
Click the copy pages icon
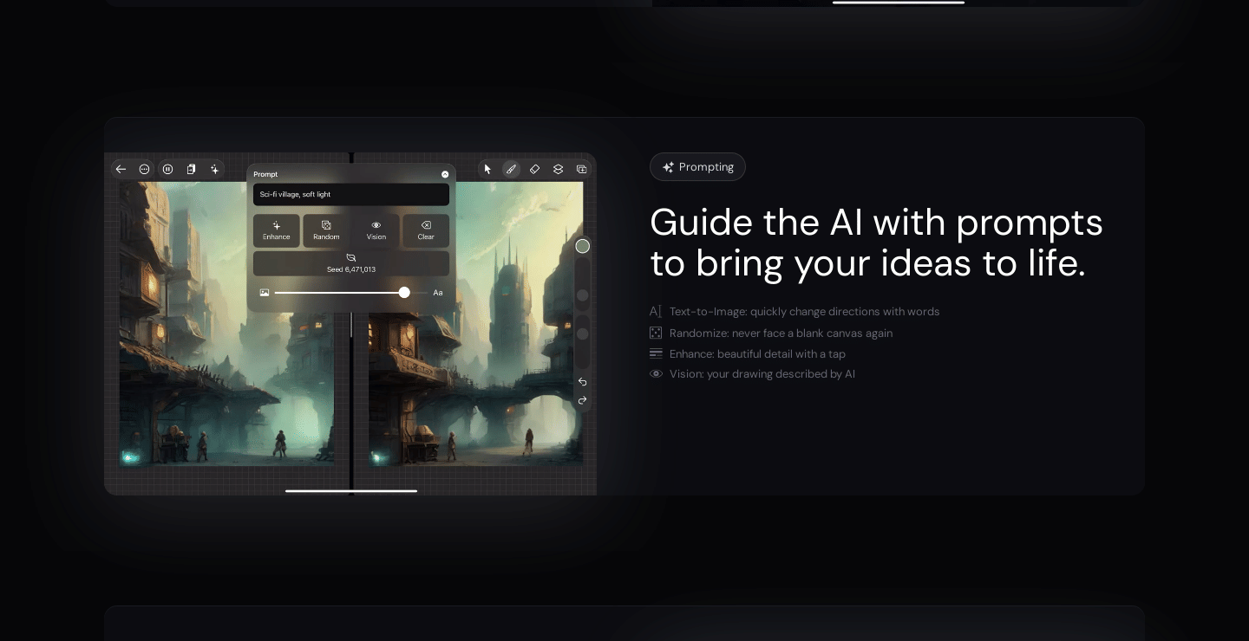coord(192,169)
